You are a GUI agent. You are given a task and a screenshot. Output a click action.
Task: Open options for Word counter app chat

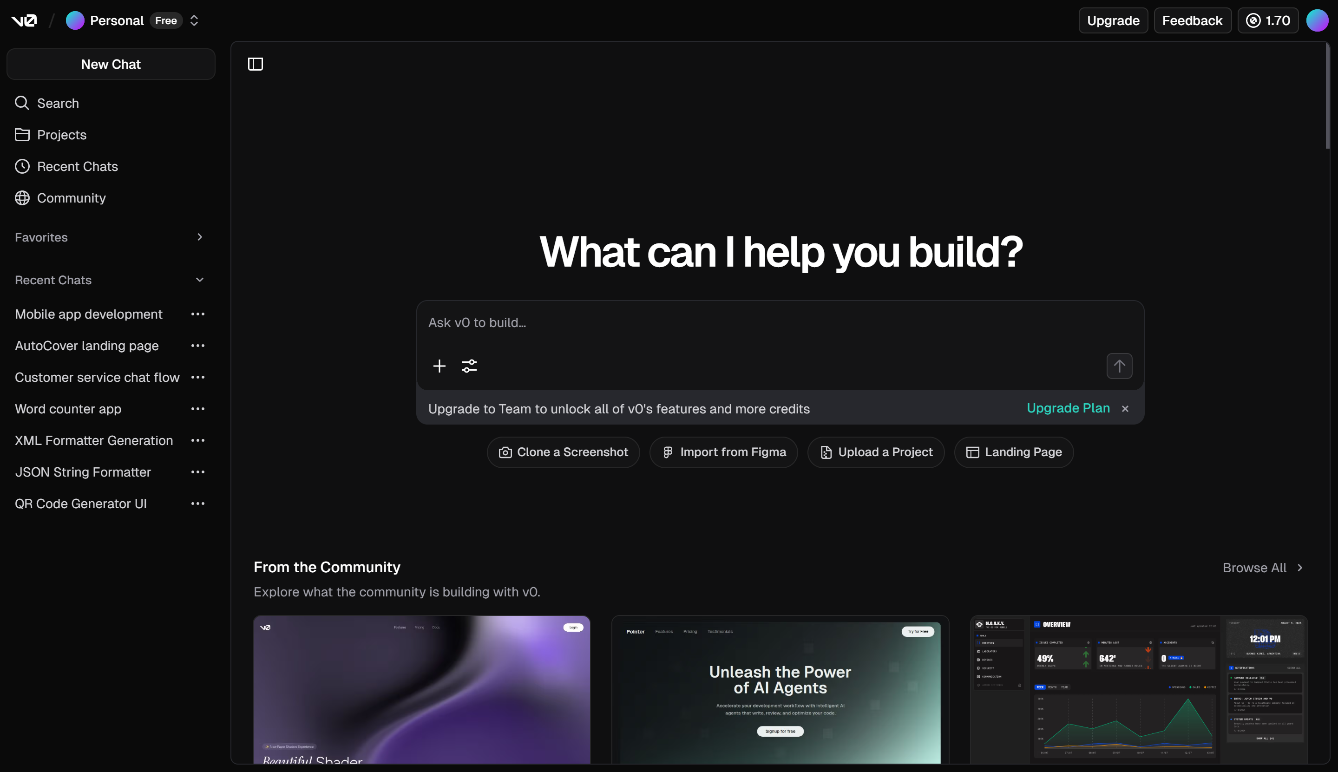pyautogui.click(x=198, y=409)
